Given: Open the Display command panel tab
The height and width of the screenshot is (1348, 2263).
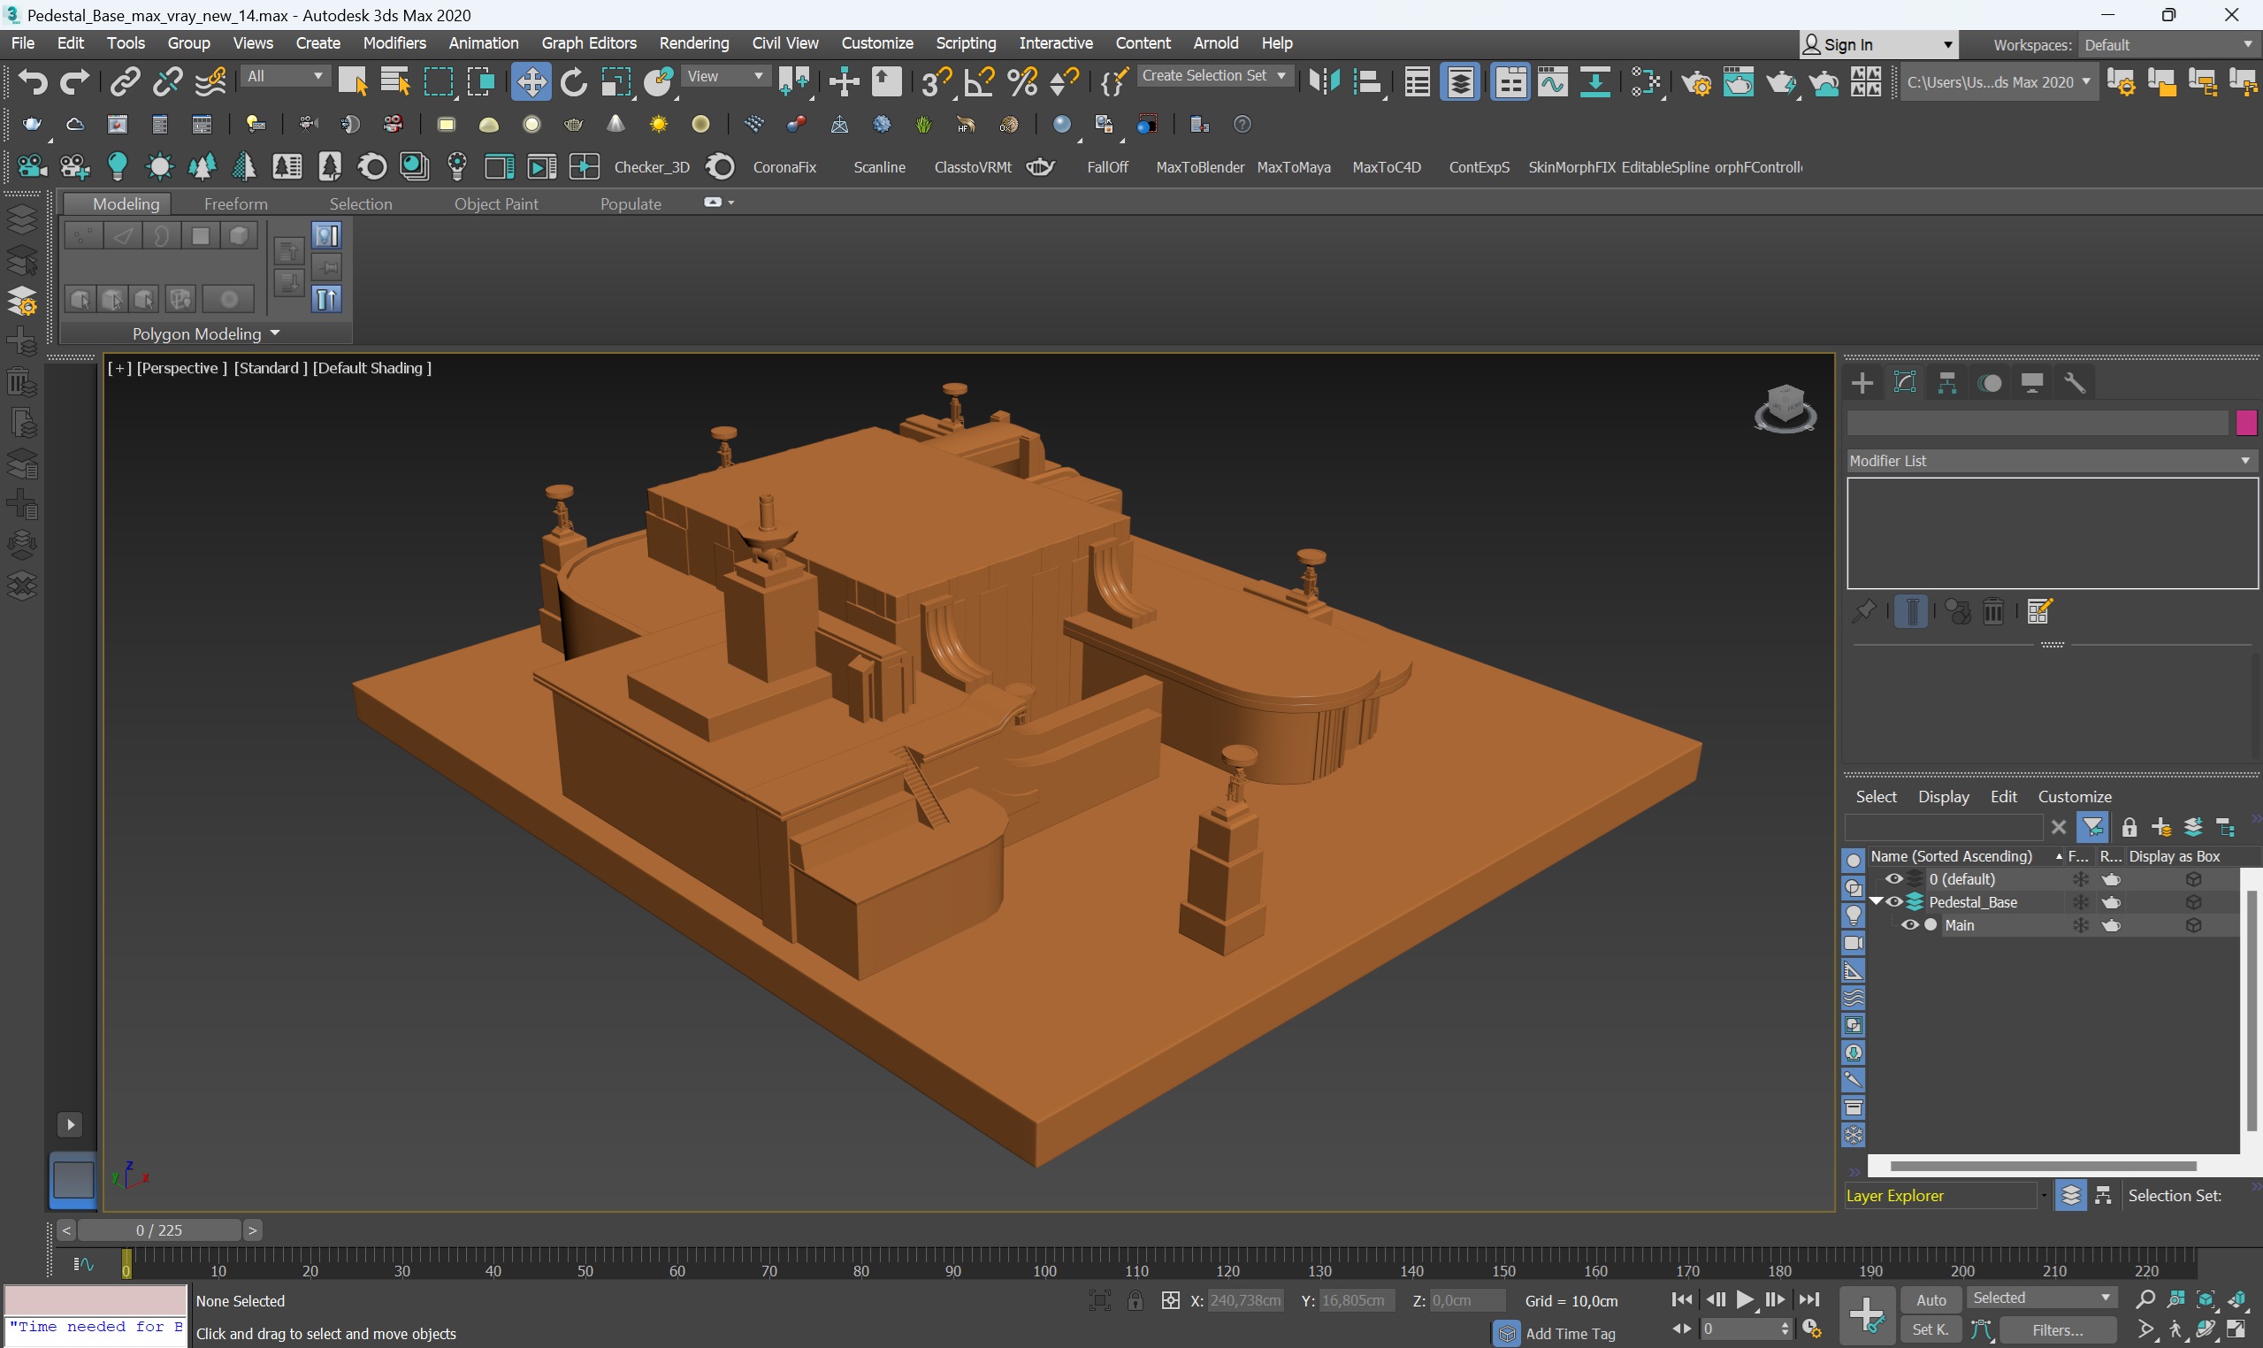Looking at the screenshot, I should pos(2032,383).
